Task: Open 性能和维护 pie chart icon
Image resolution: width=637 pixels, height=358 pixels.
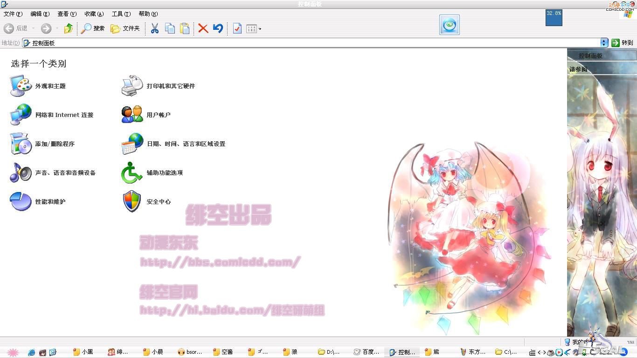Action: pyautogui.click(x=21, y=201)
